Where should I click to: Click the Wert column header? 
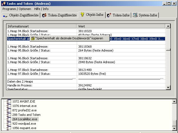coord(120,26)
